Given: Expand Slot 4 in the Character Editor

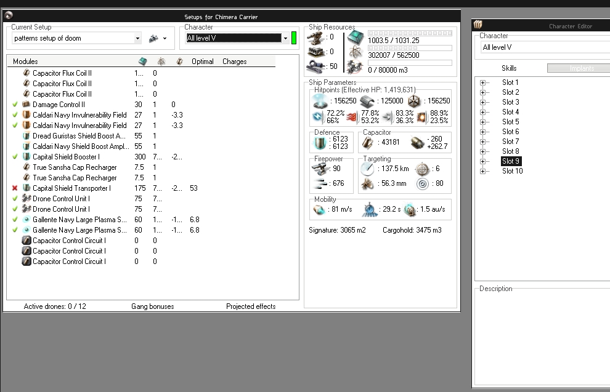Looking at the screenshot, I should (x=483, y=112).
